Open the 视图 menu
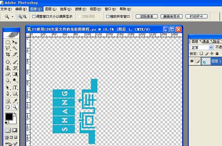The width and height of the screenshot is (222, 146). coord(95,9)
